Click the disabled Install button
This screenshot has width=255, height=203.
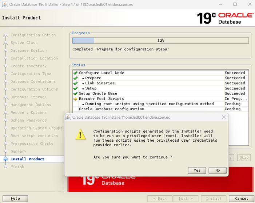click(x=214, y=198)
